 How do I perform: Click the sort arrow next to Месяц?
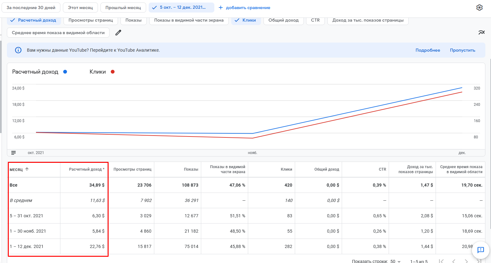point(27,169)
